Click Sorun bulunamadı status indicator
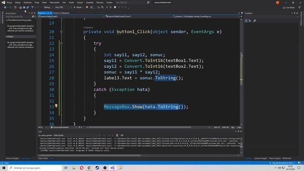The image size is (304, 171). click(x=59, y=127)
